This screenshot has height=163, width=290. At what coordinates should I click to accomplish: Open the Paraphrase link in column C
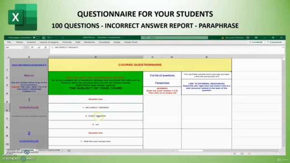pyautogui.click(x=162, y=83)
